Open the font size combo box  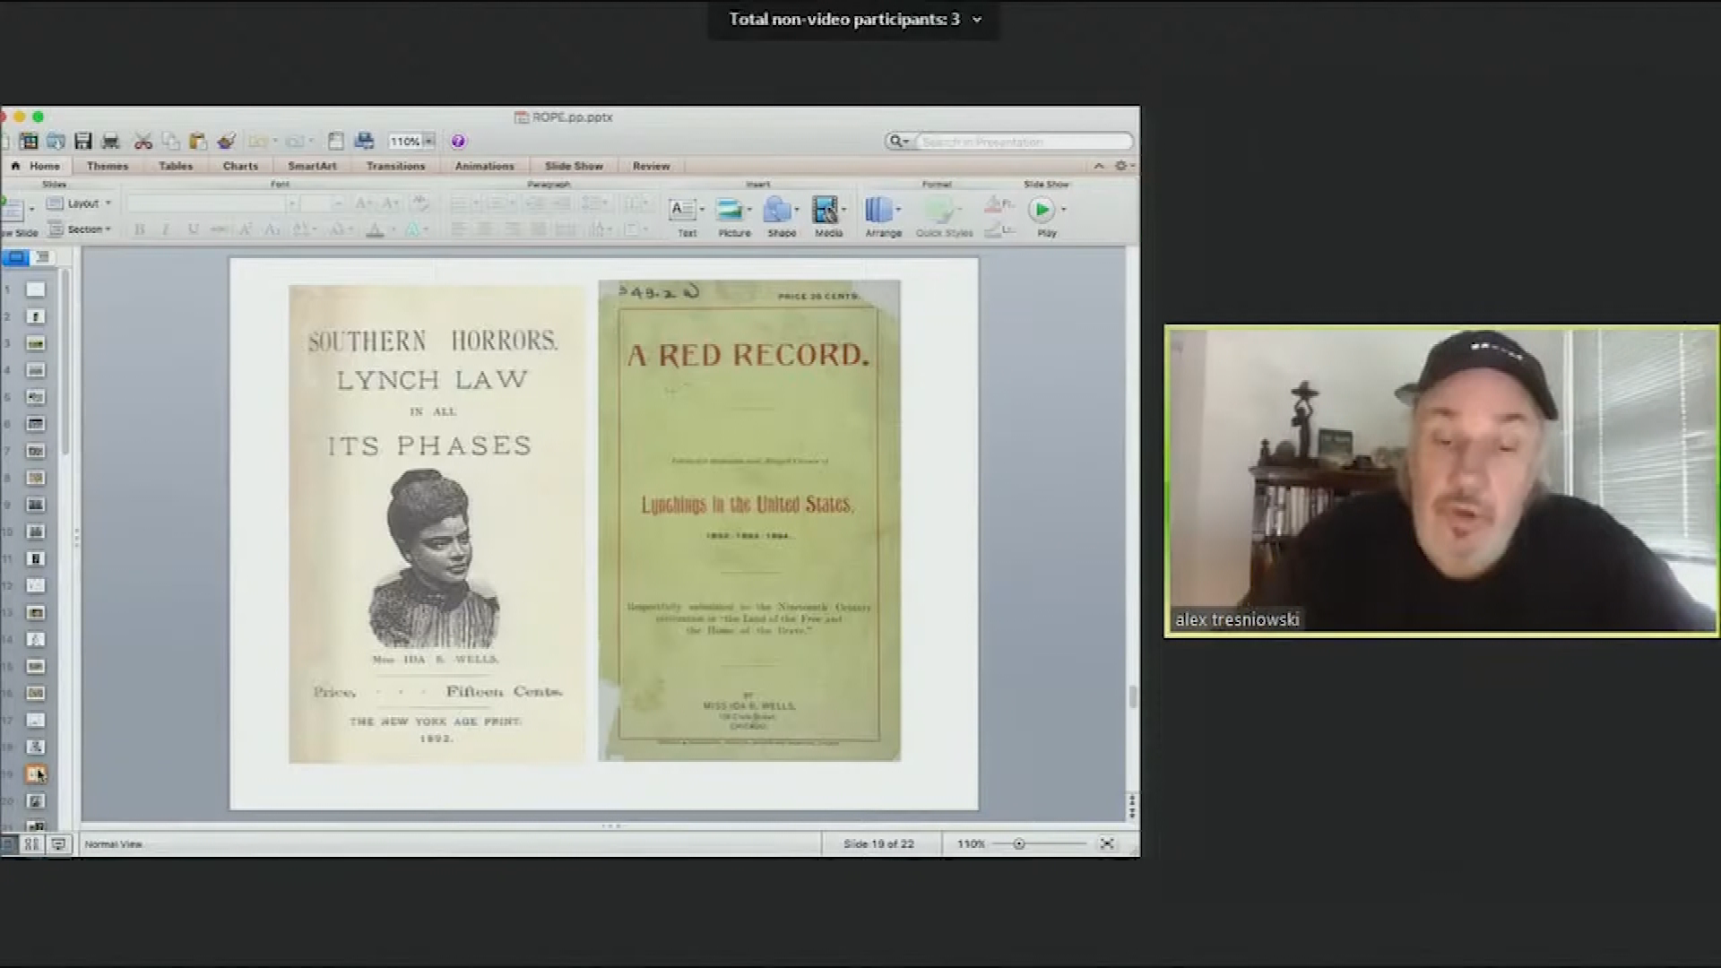322,203
